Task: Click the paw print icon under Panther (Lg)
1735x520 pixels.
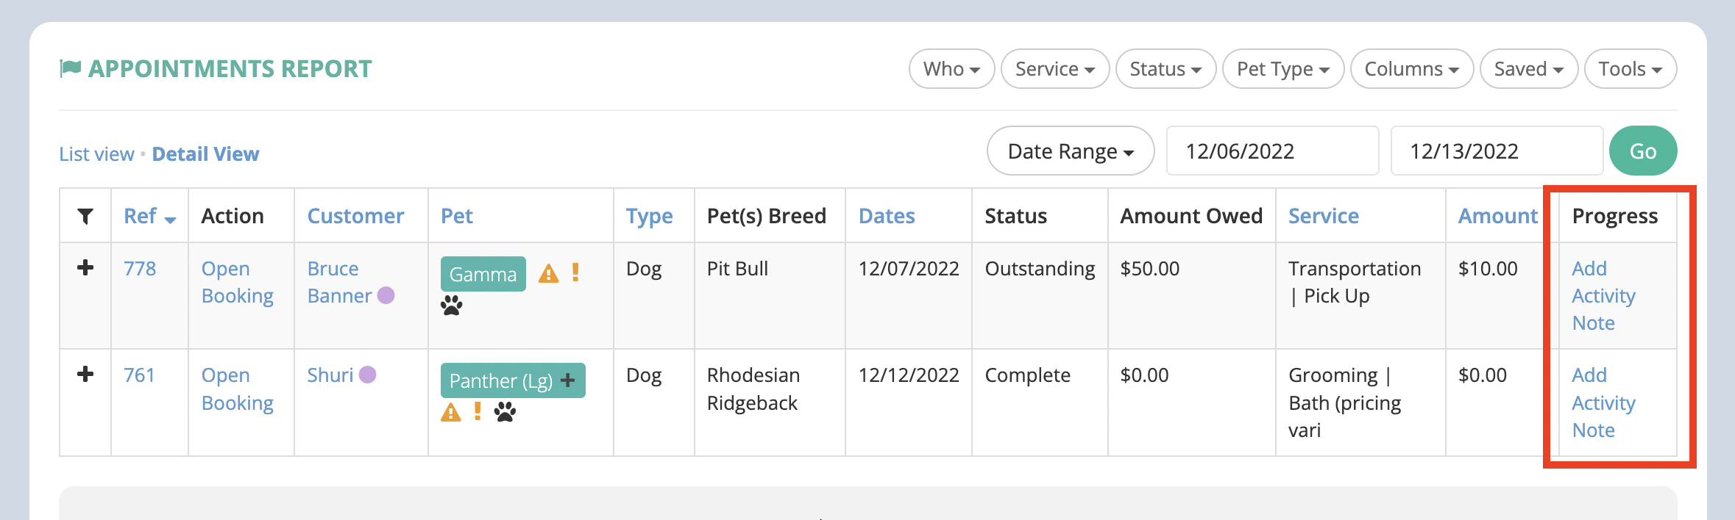Action: tap(505, 411)
